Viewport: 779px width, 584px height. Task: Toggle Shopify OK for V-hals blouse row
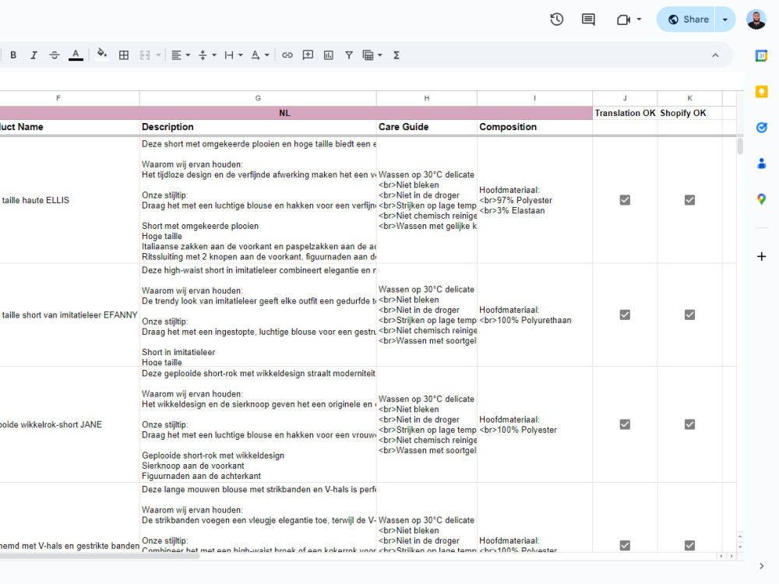coord(689,545)
